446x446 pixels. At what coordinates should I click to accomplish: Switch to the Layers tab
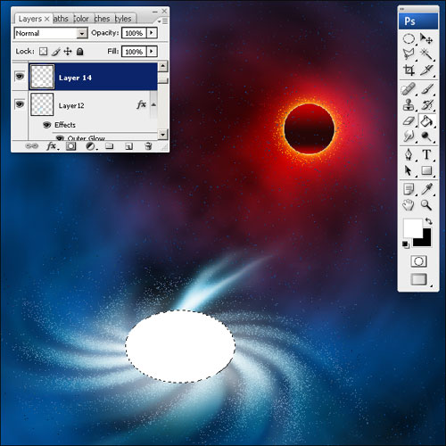coord(29,19)
